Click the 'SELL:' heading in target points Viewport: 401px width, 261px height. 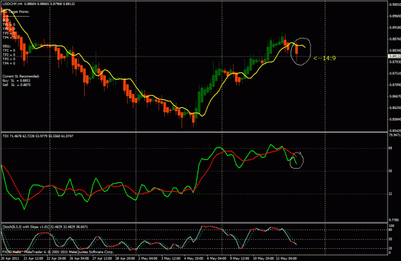pyautogui.click(x=6, y=46)
